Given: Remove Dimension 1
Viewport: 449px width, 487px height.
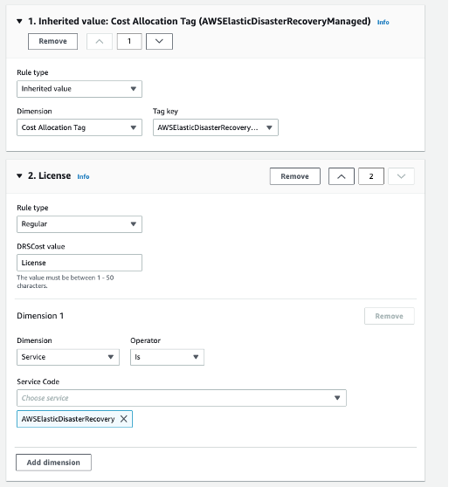Looking at the screenshot, I should pyautogui.click(x=390, y=316).
